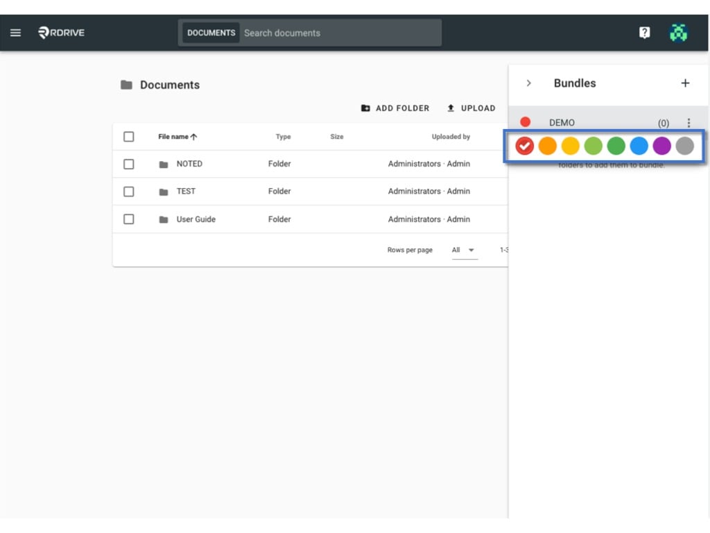Open the DOCUMENTS search scope selector
Image resolution: width=710 pixels, height=533 pixels.
(x=211, y=33)
